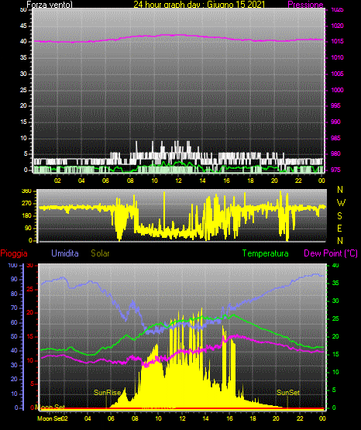The height and width of the screenshot is (430, 361).
Task: Click the 50 humidity axis value
Action: click(14, 336)
